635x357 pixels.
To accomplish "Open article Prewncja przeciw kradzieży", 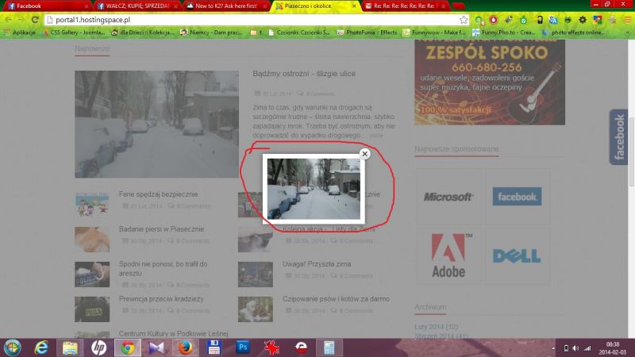I will (161, 299).
